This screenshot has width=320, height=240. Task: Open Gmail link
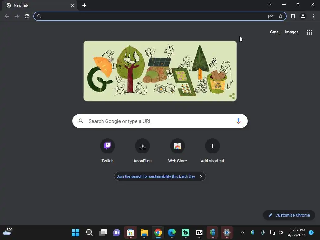[x=275, y=32]
